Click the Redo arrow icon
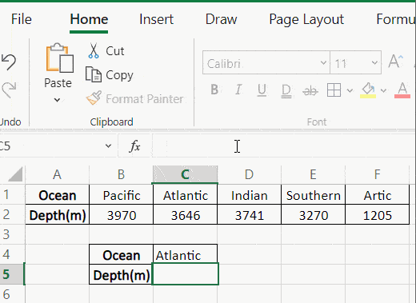The height and width of the screenshot is (303, 416). [x=9, y=90]
